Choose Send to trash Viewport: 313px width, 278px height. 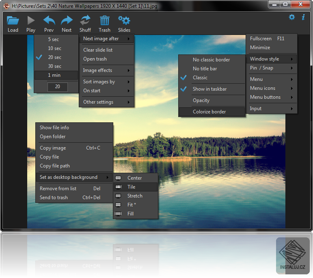click(74, 198)
